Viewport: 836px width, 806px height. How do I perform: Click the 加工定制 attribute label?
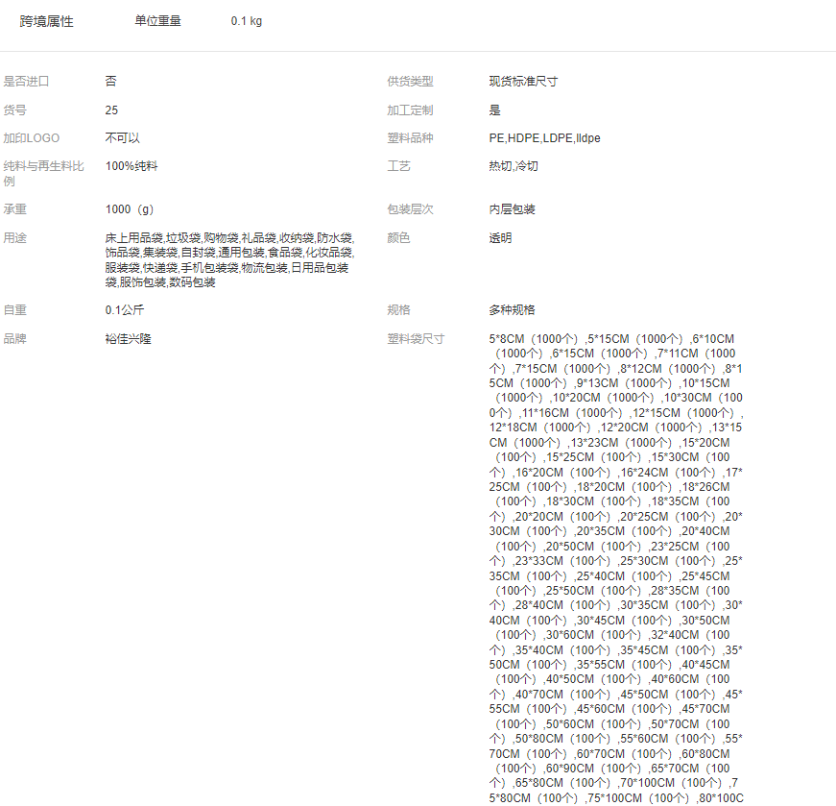(410, 110)
